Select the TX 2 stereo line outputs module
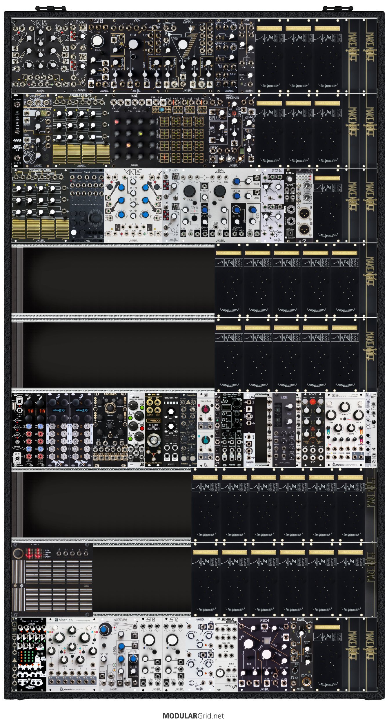 pyautogui.click(x=304, y=205)
